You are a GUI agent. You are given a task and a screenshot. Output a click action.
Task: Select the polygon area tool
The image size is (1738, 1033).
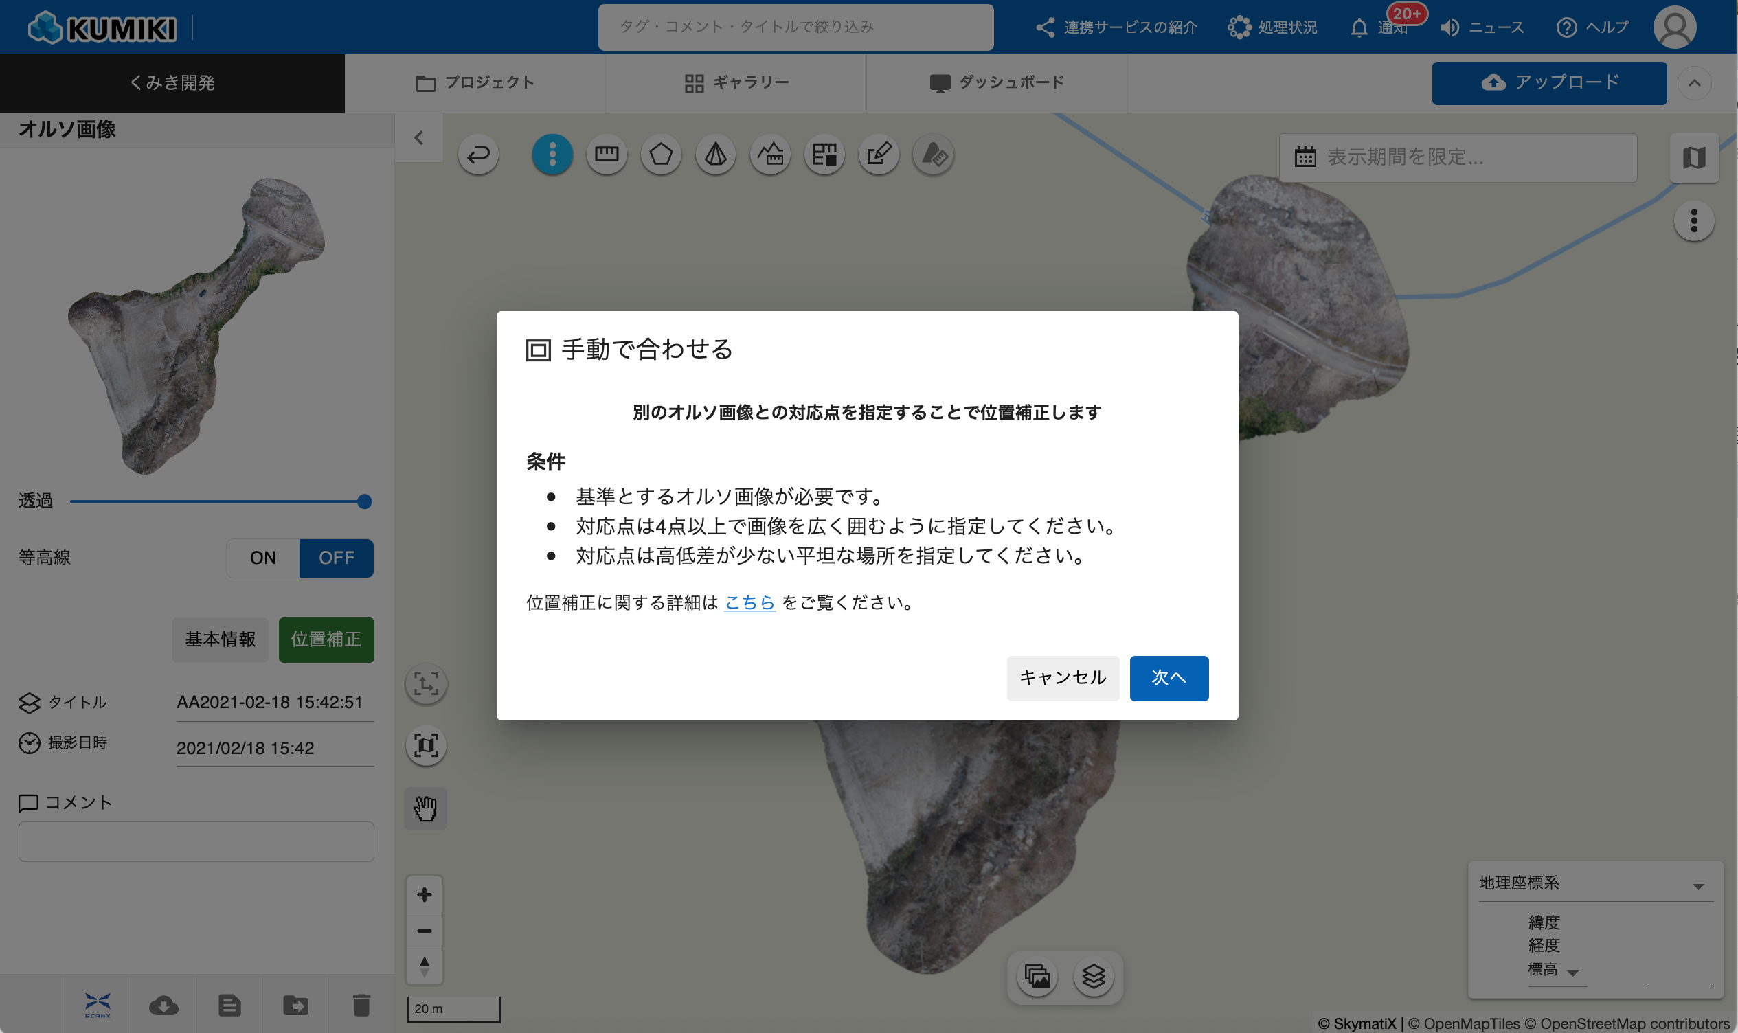(661, 154)
